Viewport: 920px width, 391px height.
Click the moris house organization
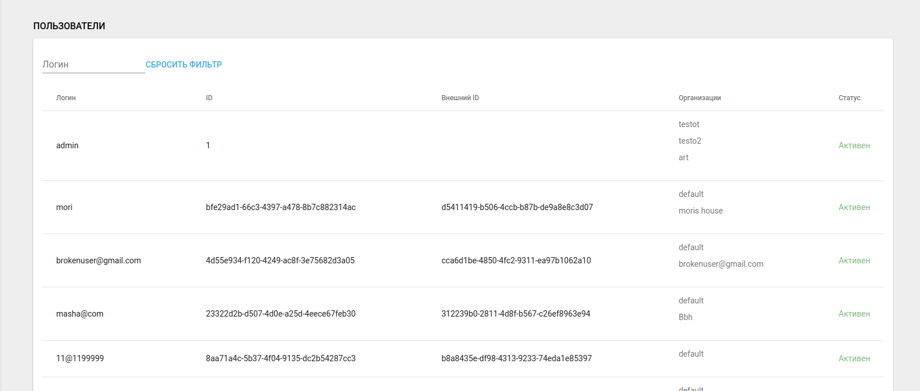pyautogui.click(x=700, y=211)
